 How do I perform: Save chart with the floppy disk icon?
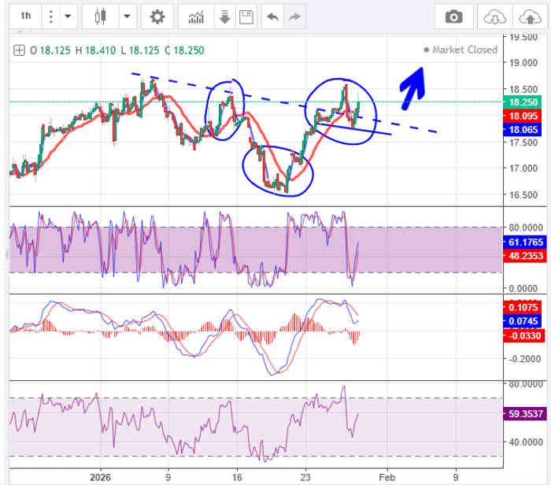(245, 17)
